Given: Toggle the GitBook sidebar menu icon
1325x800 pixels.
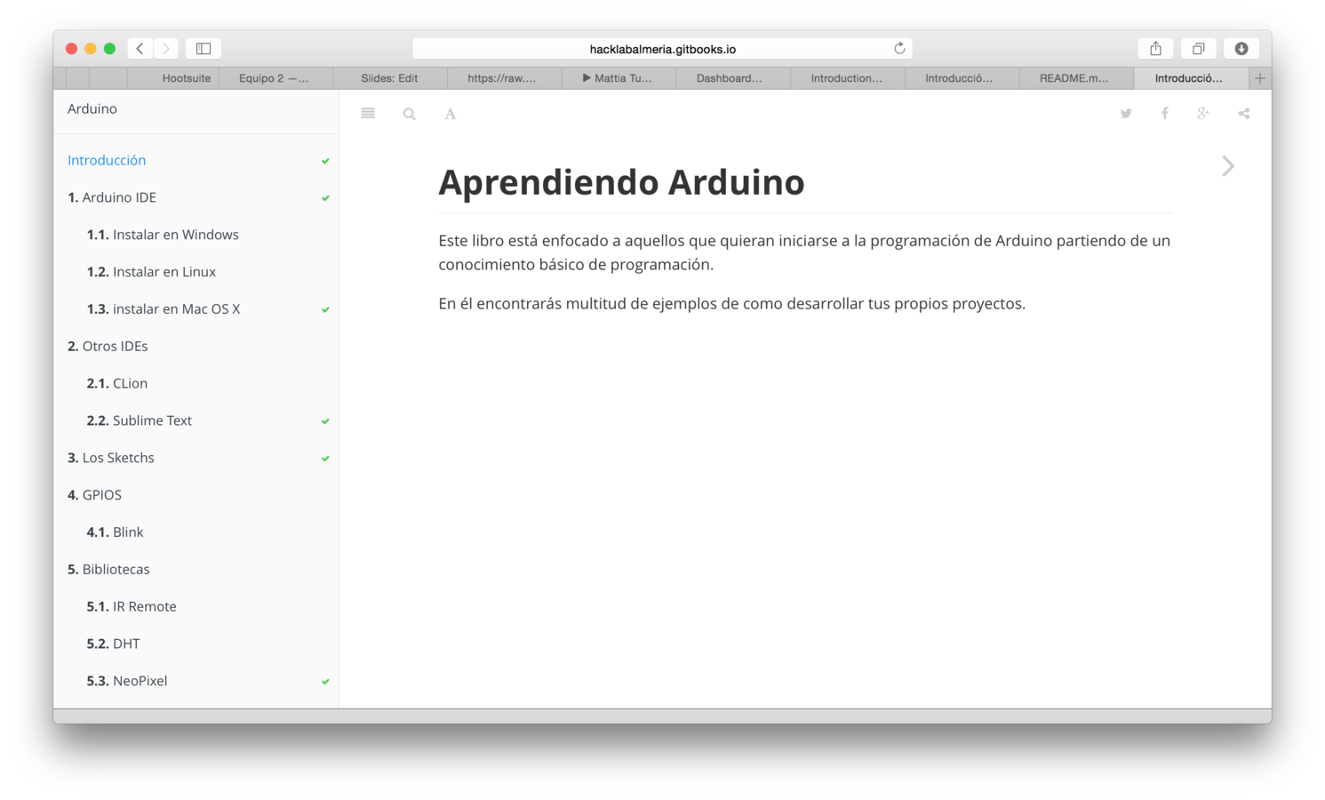Looking at the screenshot, I should 368,113.
